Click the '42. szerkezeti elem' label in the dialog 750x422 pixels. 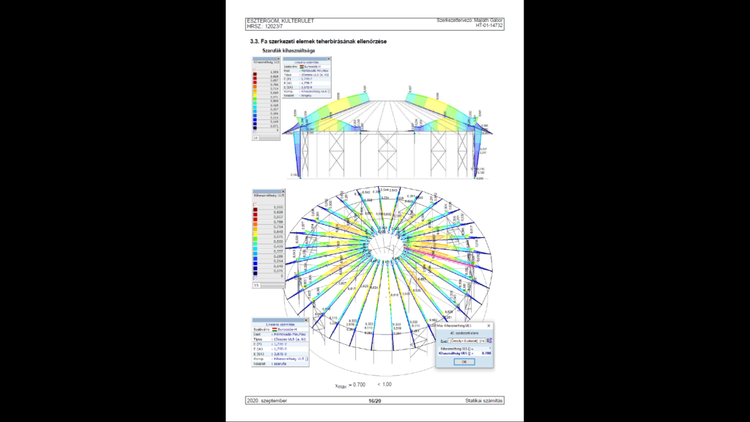pos(464,333)
